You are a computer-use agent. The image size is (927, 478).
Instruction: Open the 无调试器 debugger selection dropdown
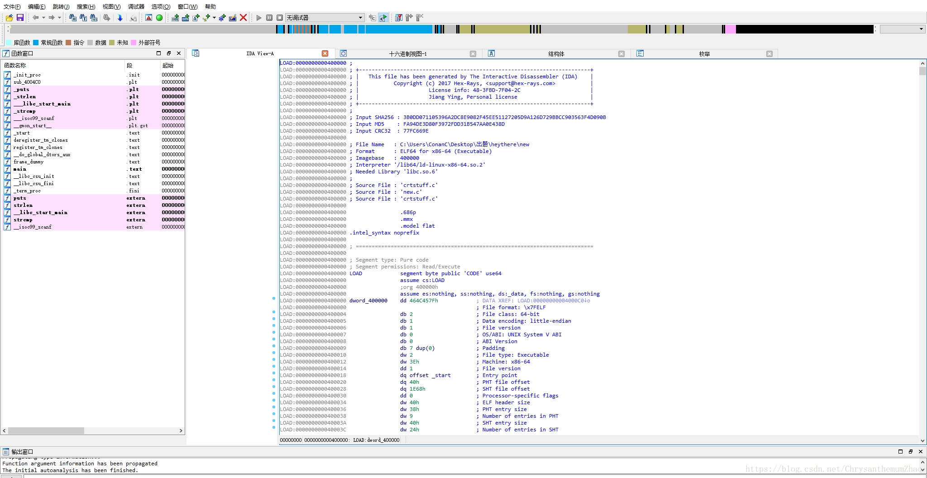[325, 18]
